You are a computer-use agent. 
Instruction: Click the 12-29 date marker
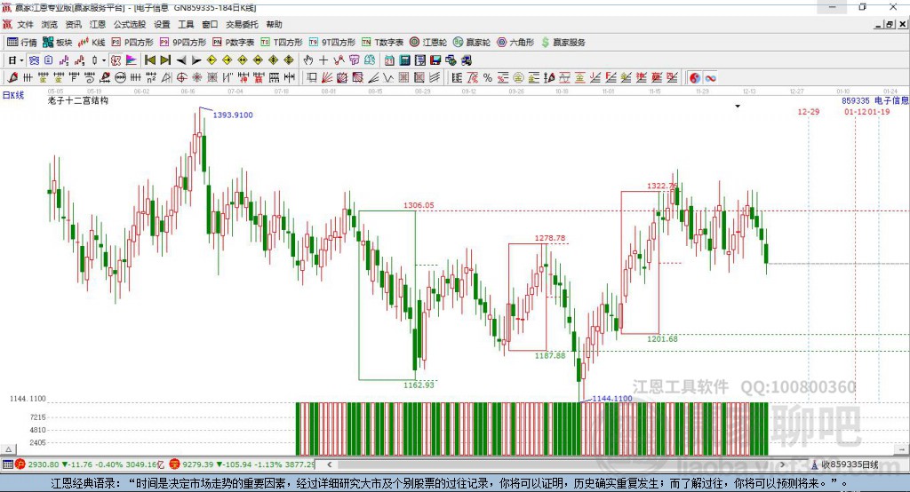809,111
